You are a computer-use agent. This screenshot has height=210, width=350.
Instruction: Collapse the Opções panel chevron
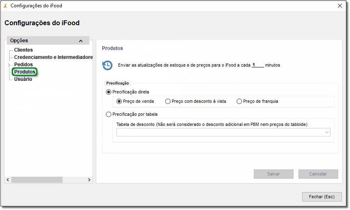pos(81,41)
